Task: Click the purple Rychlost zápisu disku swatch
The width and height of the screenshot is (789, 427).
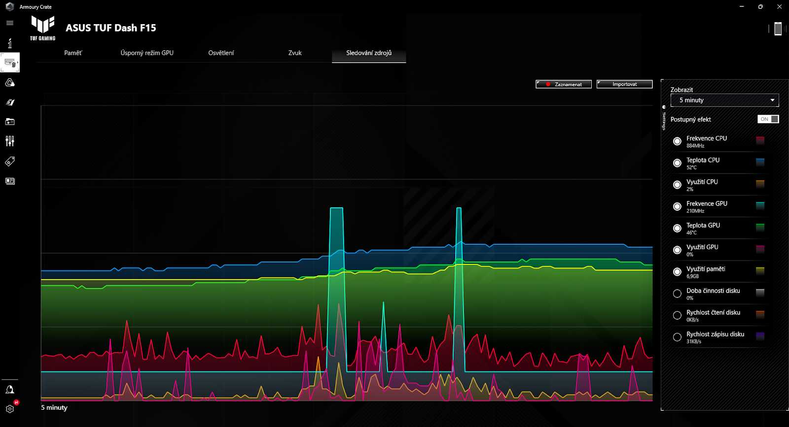Action: click(760, 336)
